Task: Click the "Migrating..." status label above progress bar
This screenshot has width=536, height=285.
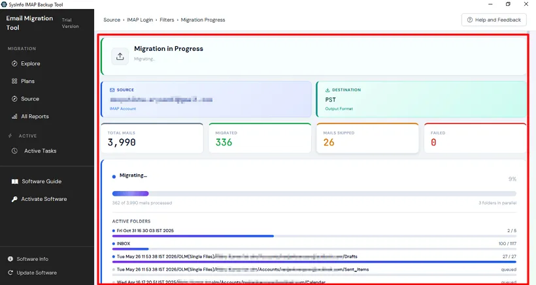Action: coord(133,175)
